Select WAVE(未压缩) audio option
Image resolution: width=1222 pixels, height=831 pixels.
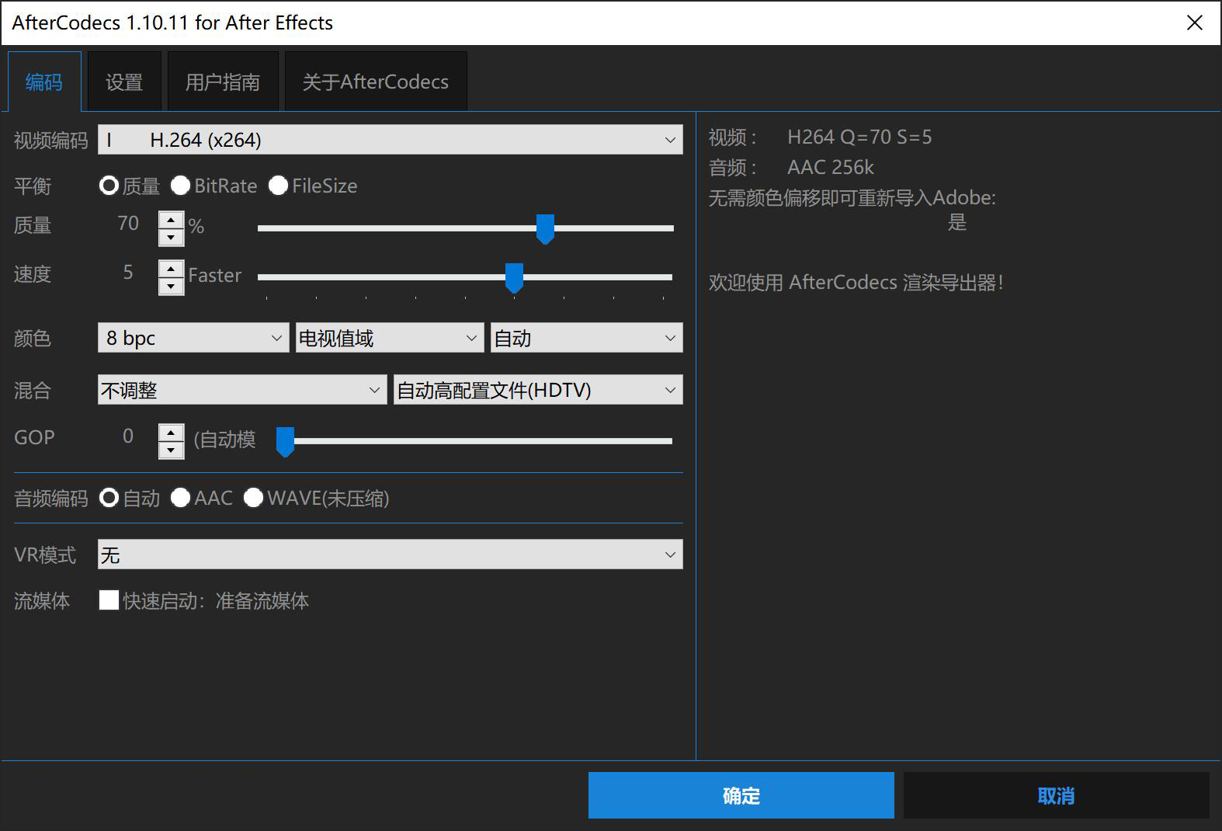[253, 498]
